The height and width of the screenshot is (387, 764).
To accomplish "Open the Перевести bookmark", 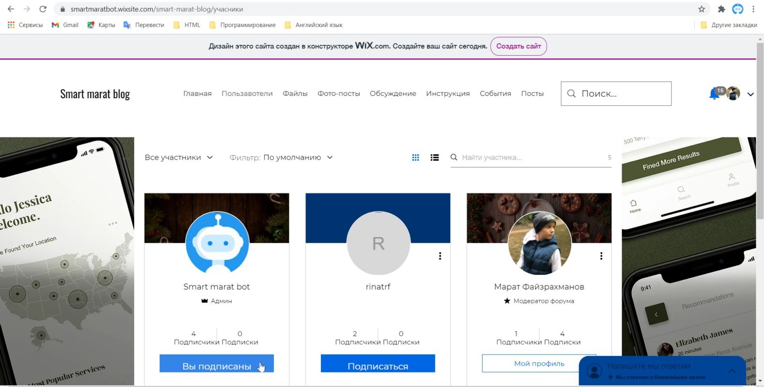I will [x=144, y=25].
